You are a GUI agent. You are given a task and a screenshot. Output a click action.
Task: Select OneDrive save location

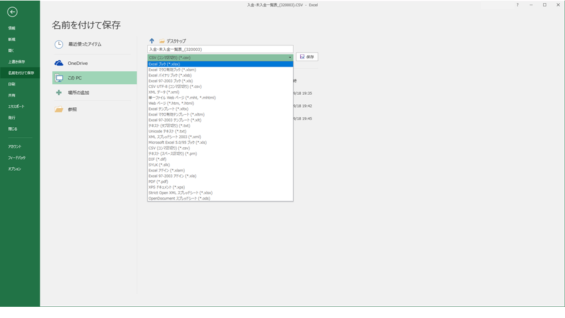94,63
